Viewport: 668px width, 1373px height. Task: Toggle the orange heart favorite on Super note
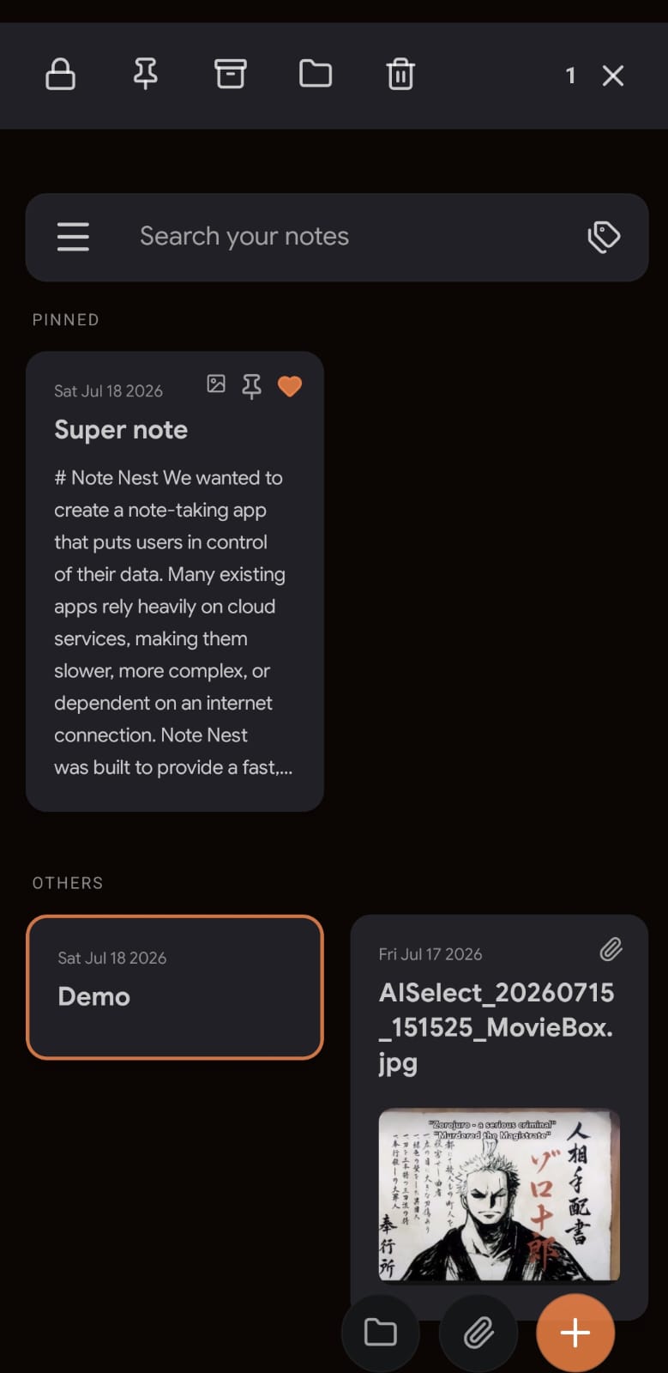[290, 386]
